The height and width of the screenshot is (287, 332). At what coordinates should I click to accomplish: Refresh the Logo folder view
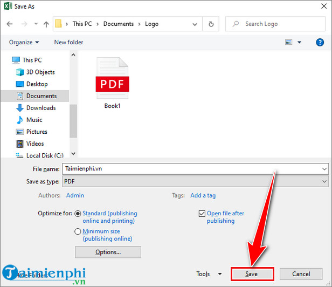[x=211, y=24]
